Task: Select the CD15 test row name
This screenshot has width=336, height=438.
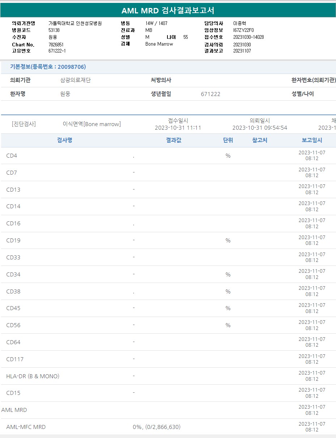Action: (13, 393)
